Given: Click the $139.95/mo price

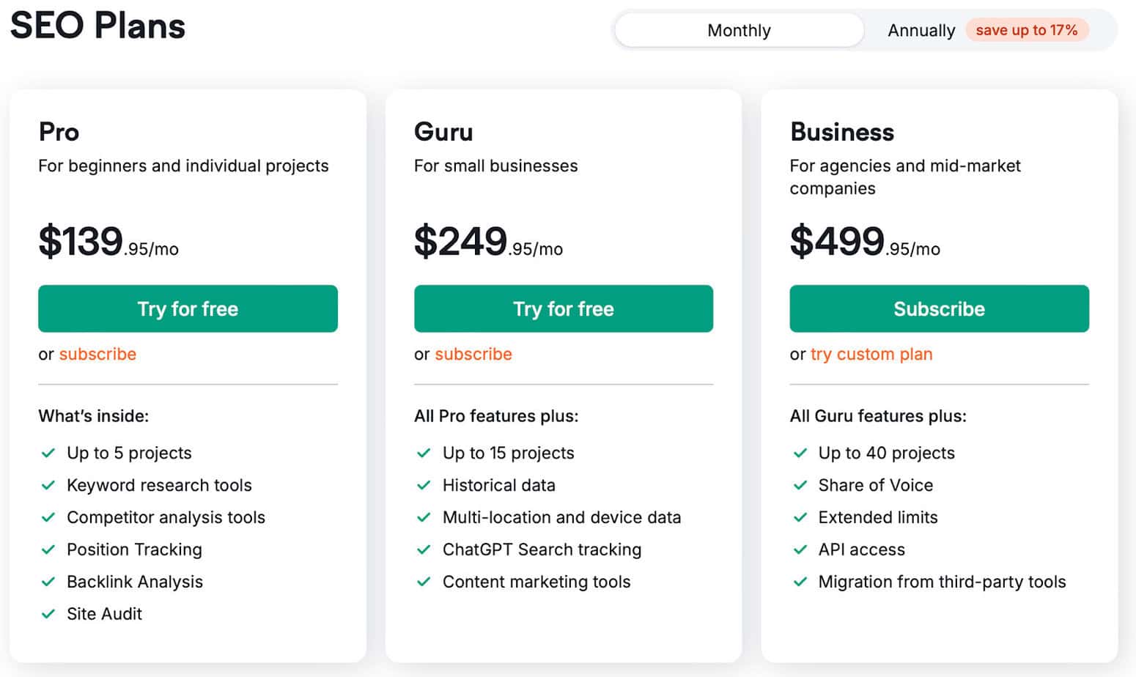Looking at the screenshot, I should click(108, 241).
